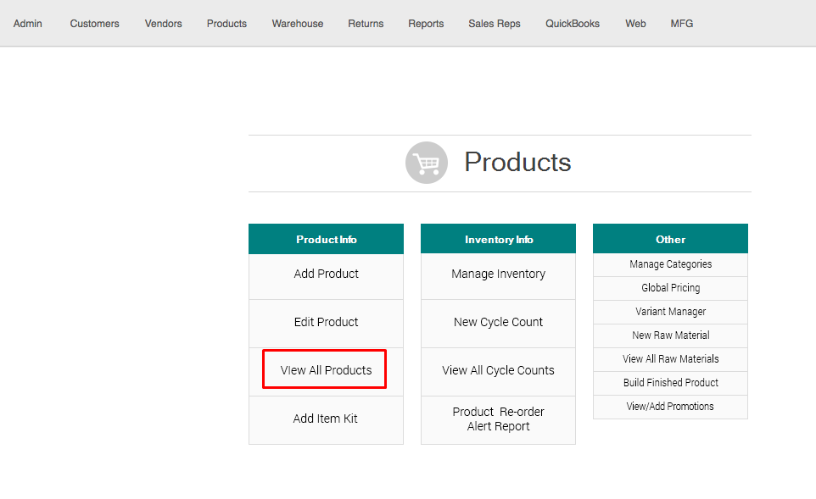Click Manage Categories

pyautogui.click(x=670, y=264)
